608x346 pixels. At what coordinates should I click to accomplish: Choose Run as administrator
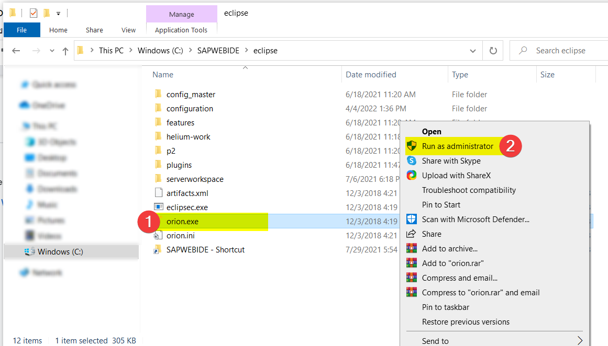pyautogui.click(x=458, y=146)
